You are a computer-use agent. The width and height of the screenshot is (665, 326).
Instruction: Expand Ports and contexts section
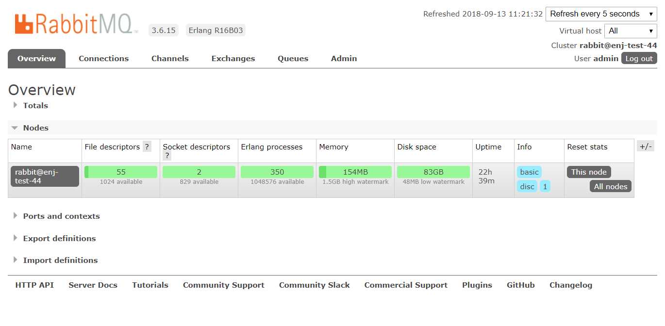(61, 216)
